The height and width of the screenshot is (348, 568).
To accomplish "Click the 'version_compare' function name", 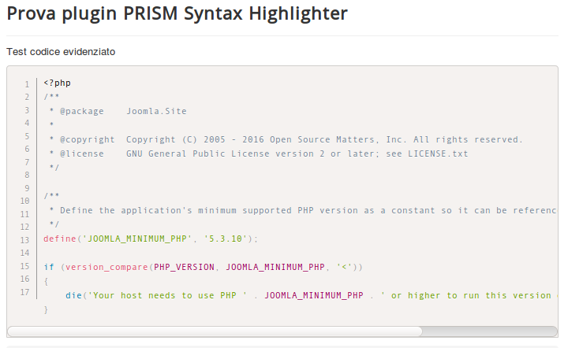I will (106, 267).
